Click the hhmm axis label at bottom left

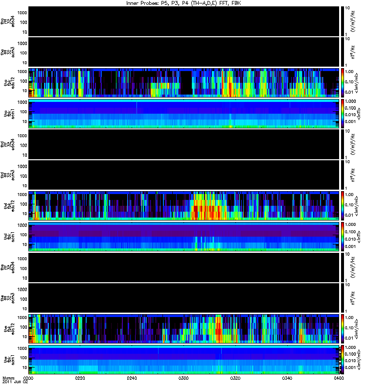click(8, 378)
